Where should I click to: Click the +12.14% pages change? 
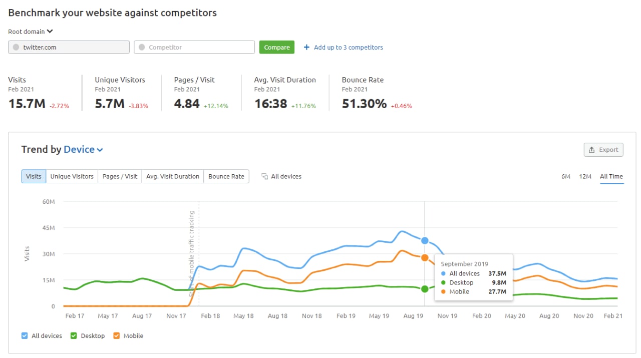tap(216, 106)
